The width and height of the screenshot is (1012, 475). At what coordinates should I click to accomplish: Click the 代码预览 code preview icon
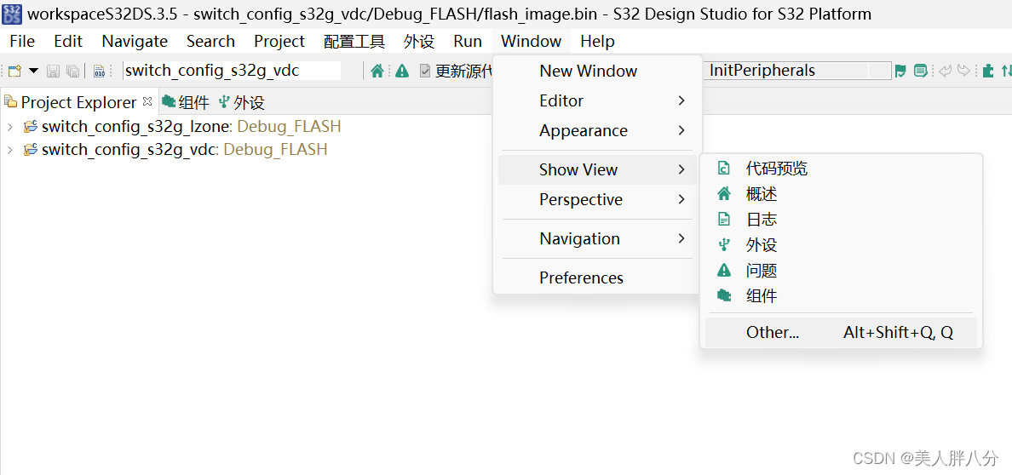pos(724,169)
